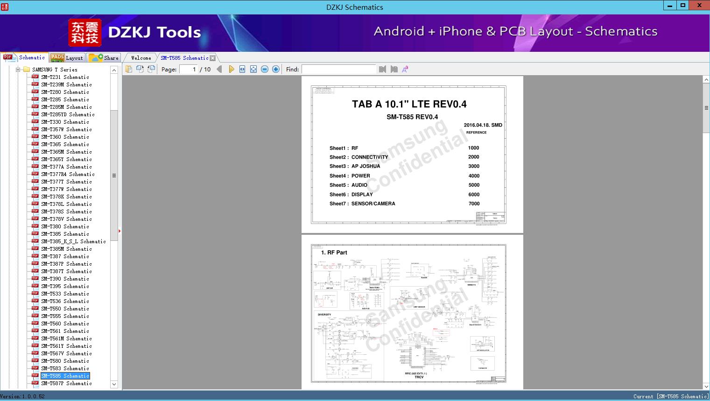Toggle the match case icon
Image resolution: width=710 pixels, height=401 pixels.
coord(405,69)
